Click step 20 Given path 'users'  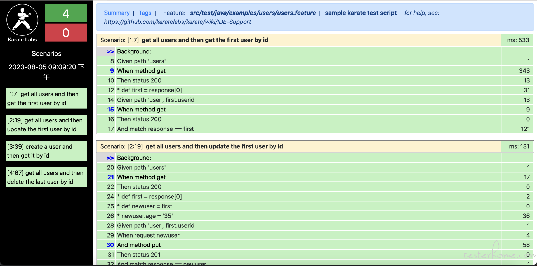click(x=308, y=168)
